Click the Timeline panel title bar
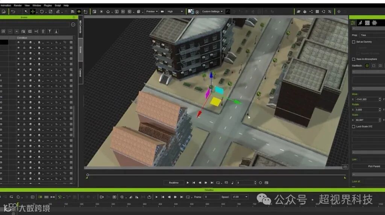 click(192, 190)
